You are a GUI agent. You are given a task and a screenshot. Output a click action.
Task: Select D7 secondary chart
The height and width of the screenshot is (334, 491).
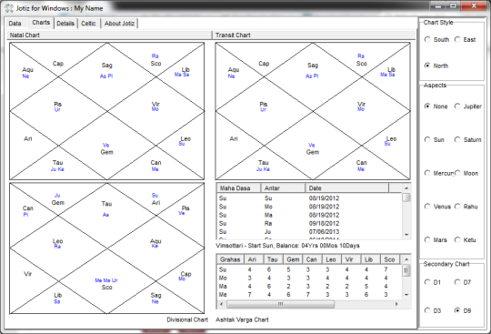point(463,282)
